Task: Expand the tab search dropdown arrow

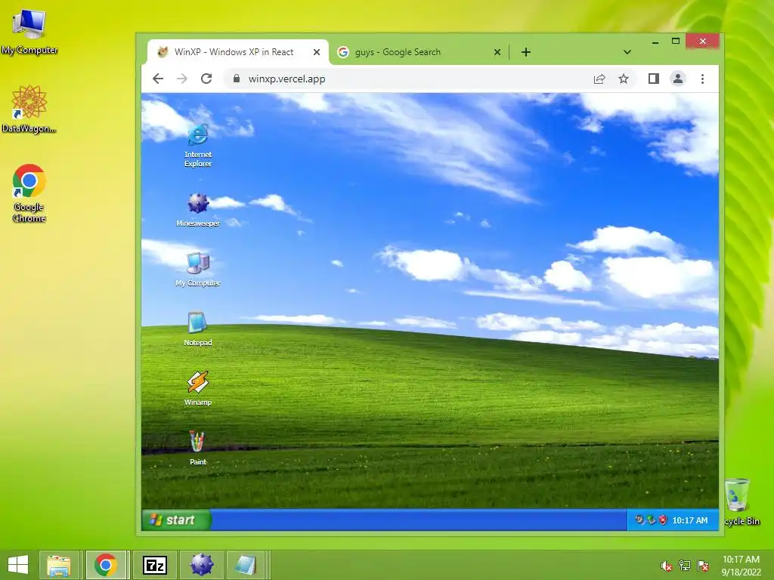Action: pyautogui.click(x=627, y=52)
